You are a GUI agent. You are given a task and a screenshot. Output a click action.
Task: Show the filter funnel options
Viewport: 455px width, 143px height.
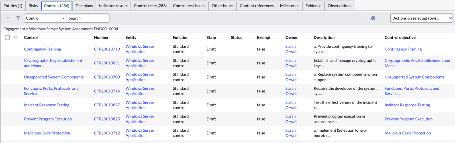tap(18, 18)
